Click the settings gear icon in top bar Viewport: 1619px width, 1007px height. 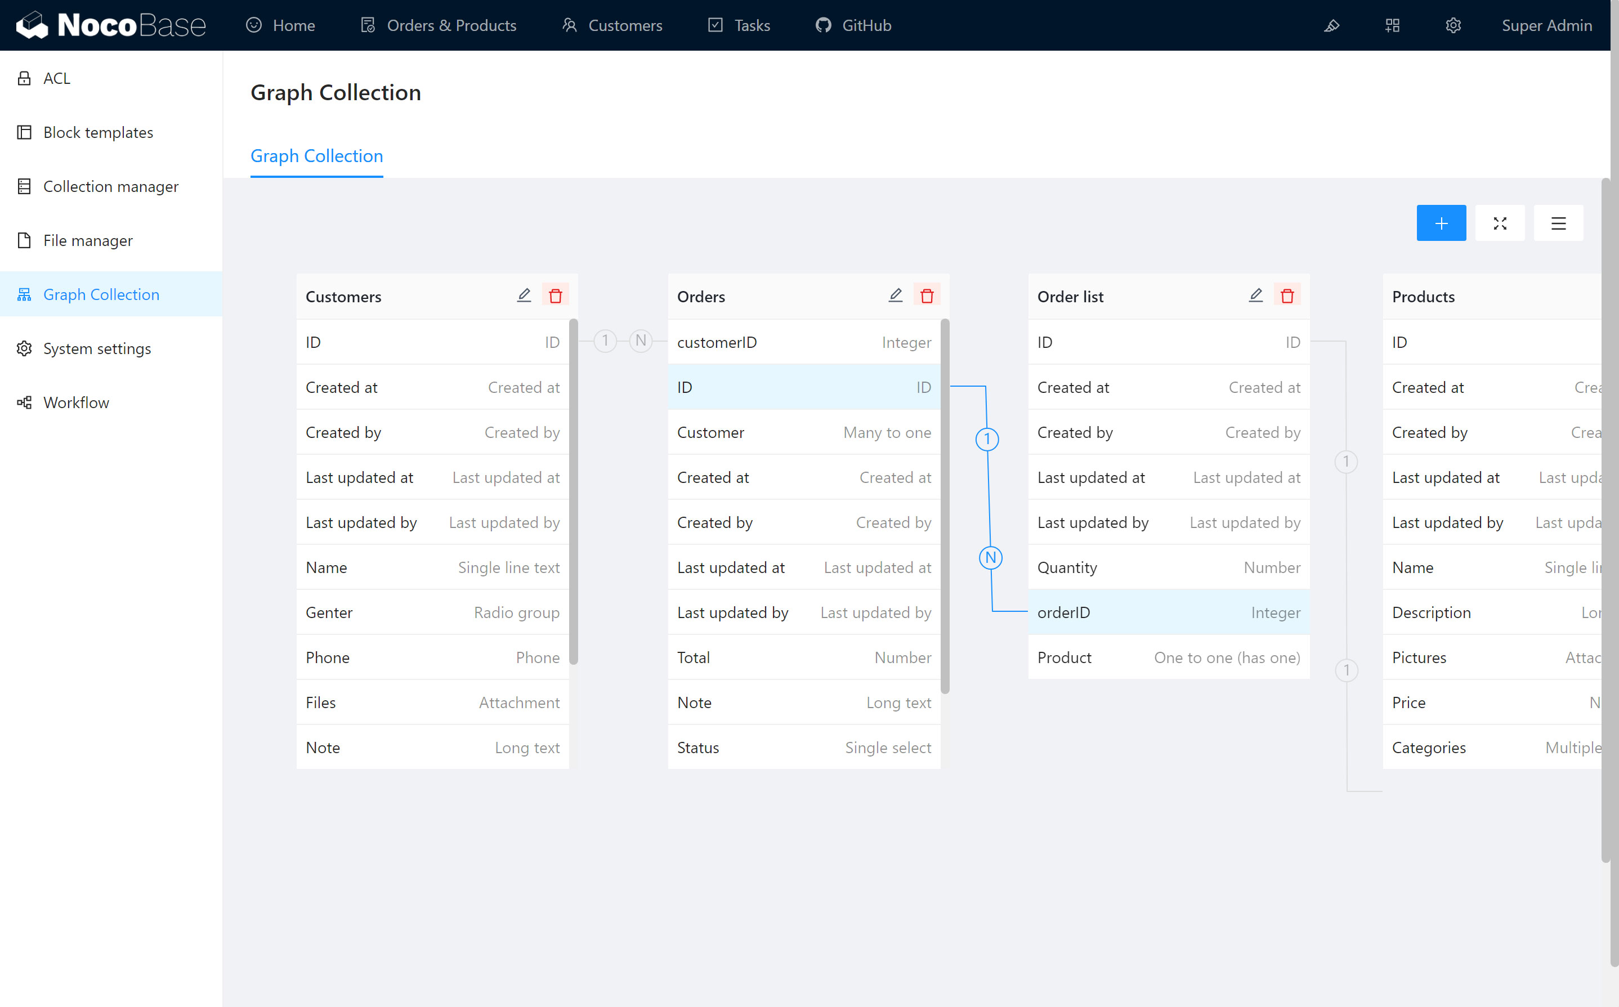click(x=1452, y=25)
